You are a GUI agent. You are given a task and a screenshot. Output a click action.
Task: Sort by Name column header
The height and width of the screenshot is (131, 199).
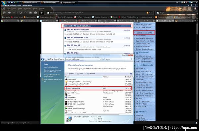click(x=83, y=77)
